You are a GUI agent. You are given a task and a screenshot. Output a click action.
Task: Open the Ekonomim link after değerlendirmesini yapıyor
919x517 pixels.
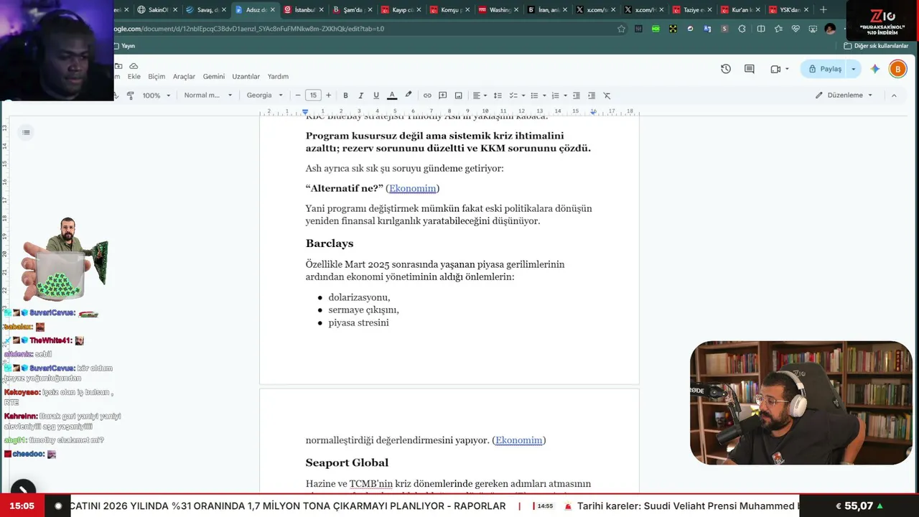click(518, 440)
